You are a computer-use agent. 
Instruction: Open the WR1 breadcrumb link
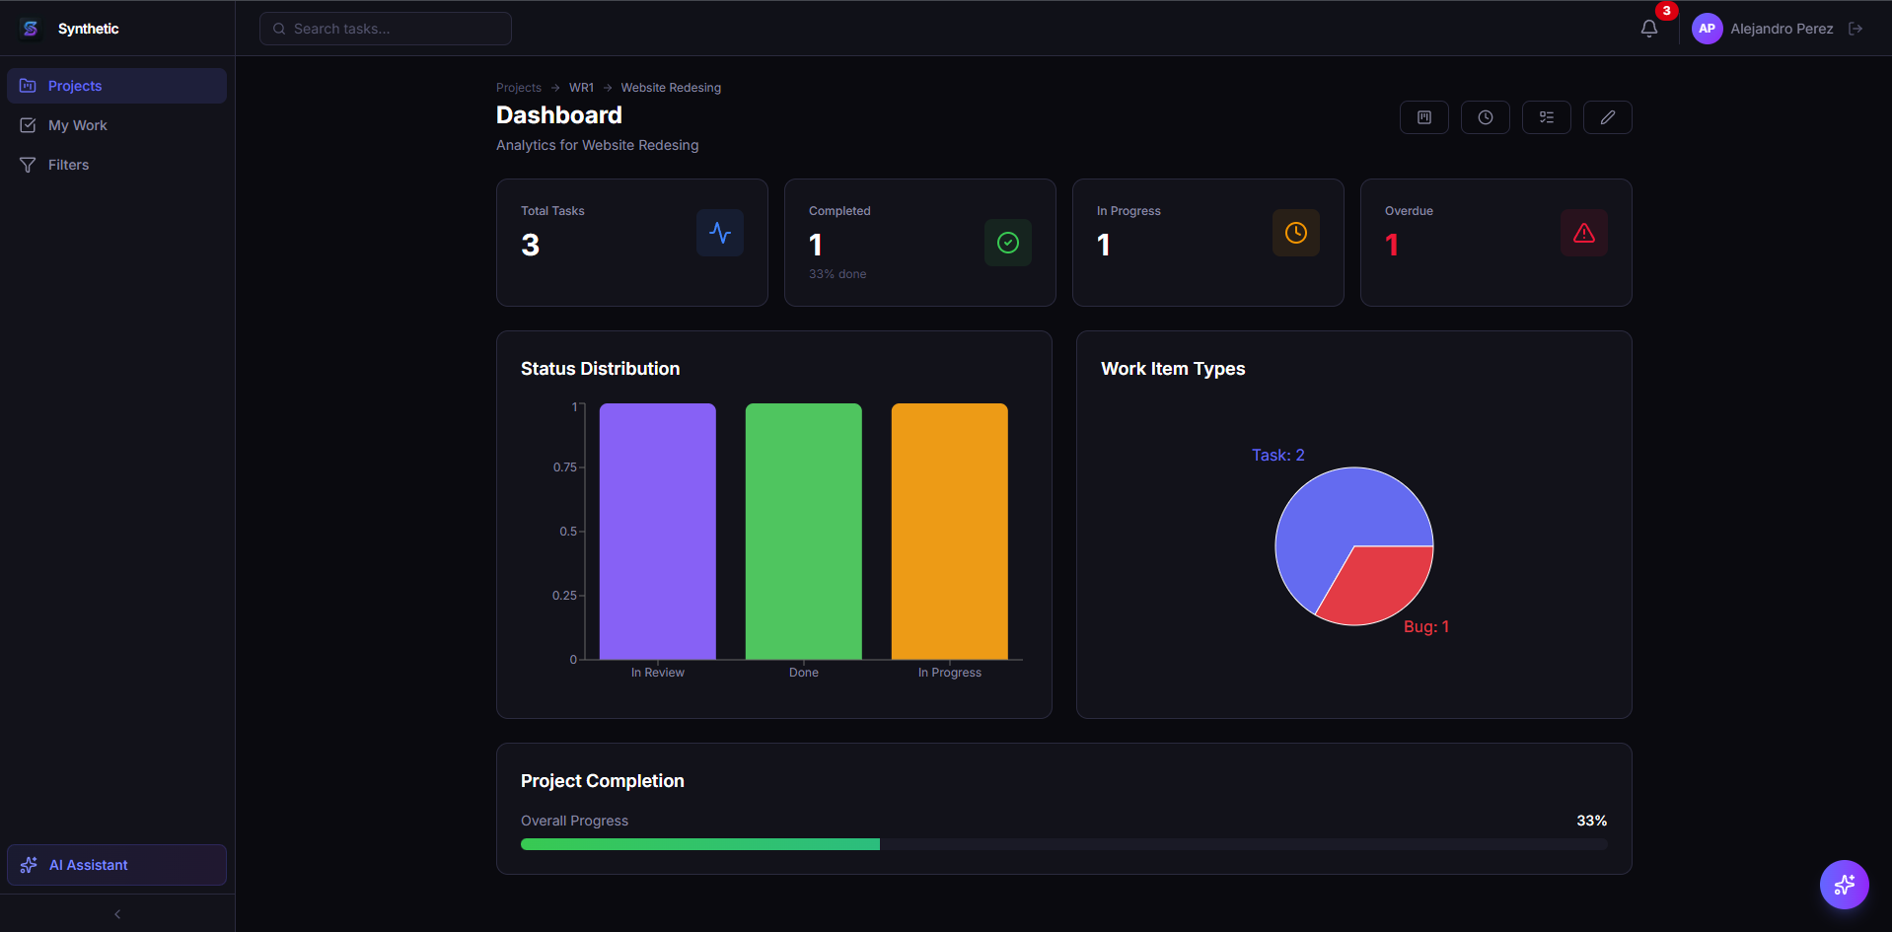pyautogui.click(x=582, y=87)
